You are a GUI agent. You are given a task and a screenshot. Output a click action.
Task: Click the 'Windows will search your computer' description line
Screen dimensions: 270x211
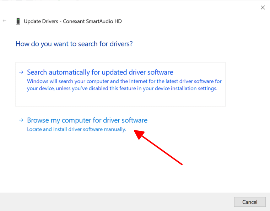point(124,81)
